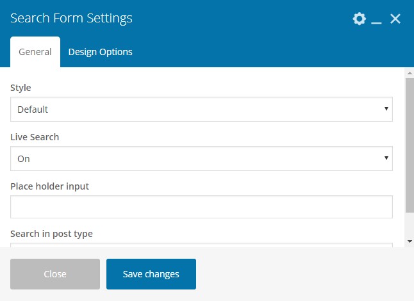
Task: Close the panel with the X icon
Action: click(x=395, y=19)
